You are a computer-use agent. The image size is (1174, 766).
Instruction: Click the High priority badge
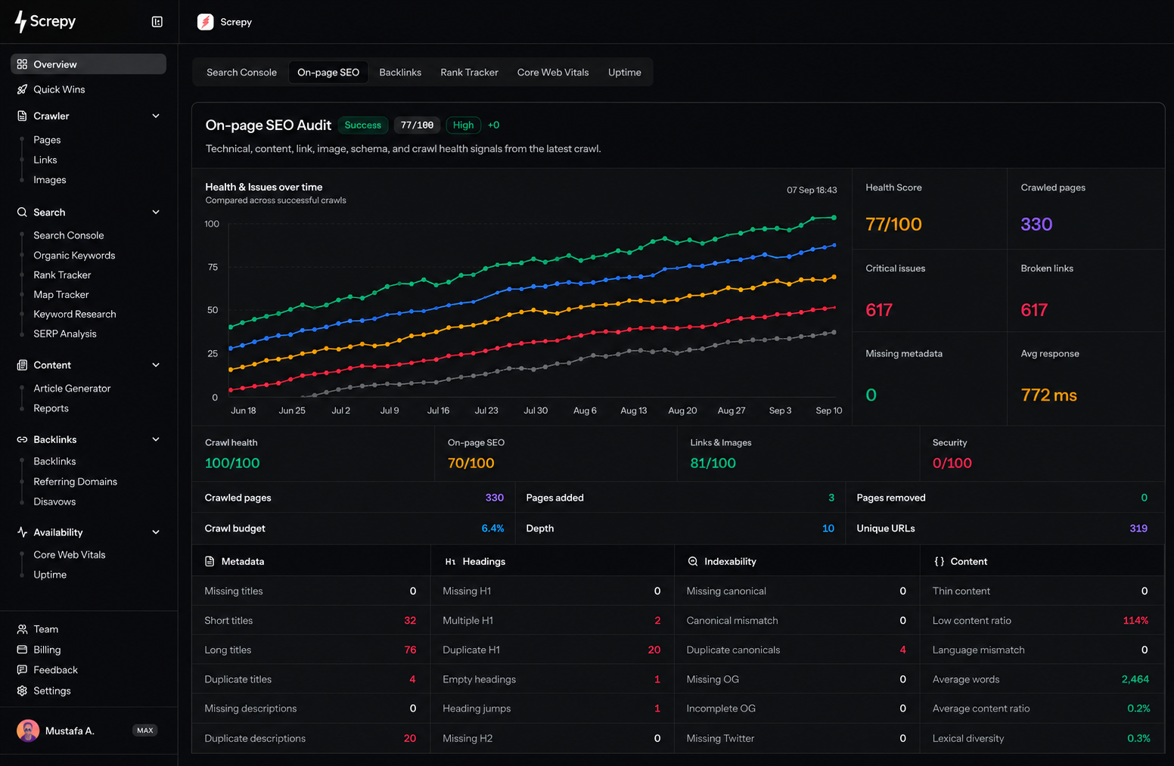(x=463, y=125)
